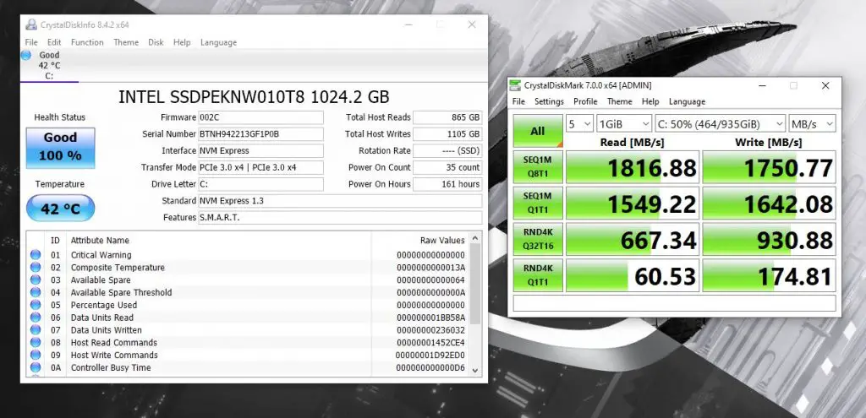Click Rotation Rate value ---- (SSD)
This screenshot has height=418, width=866.
pyautogui.click(x=447, y=150)
